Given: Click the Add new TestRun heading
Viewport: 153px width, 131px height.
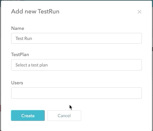Looking at the screenshot, I should click(35, 11).
